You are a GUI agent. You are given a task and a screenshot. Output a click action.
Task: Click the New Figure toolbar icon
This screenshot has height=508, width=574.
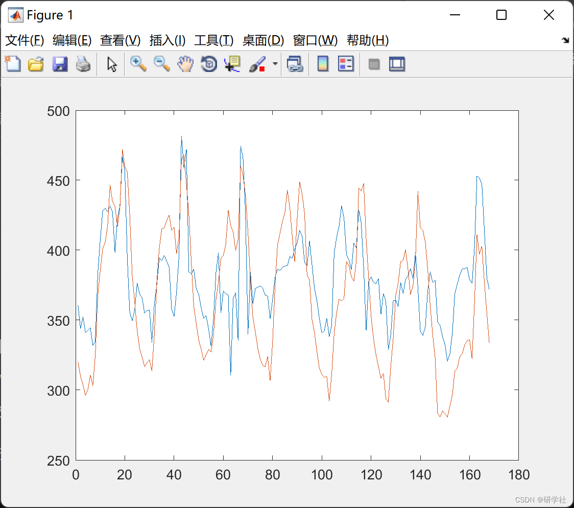[x=13, y=64]
